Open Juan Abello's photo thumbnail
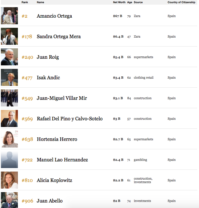The image size is (199, 208). click(9, 200)
